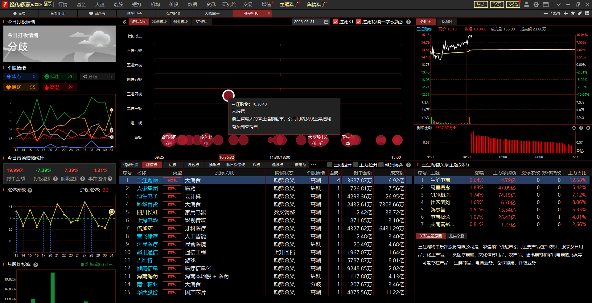Select 生鲜电商 theme row
592x303 pixels.
point(502,180)
